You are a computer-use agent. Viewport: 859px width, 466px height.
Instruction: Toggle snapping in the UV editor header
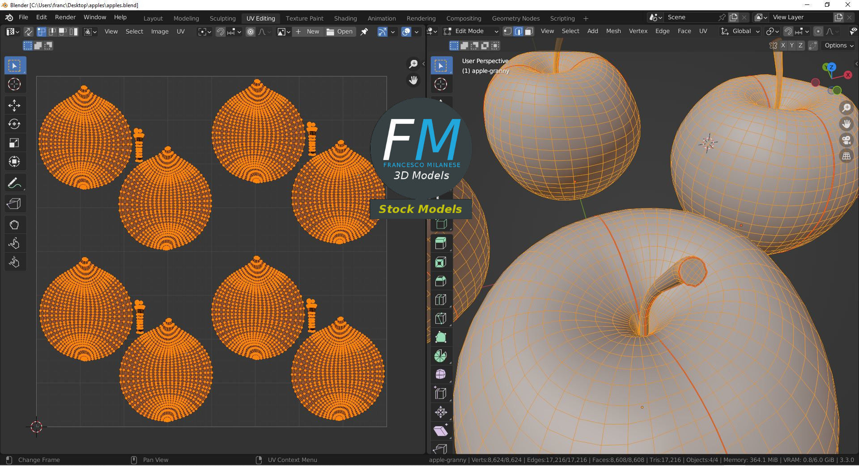[x=220, y=32]
